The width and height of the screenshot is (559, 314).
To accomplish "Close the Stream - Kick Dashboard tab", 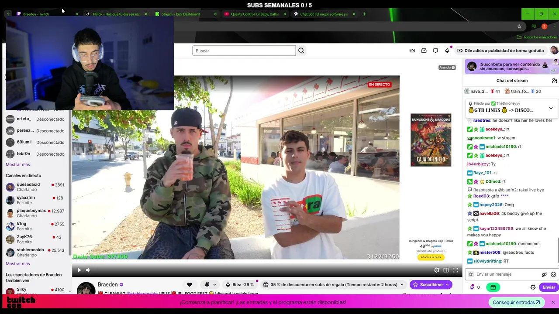I will coord(215,14).
